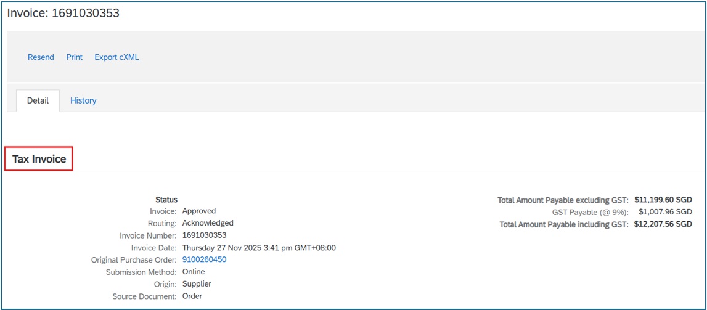Click the Online submission method value
Viewport: 707px width, 310px height.
194,272
